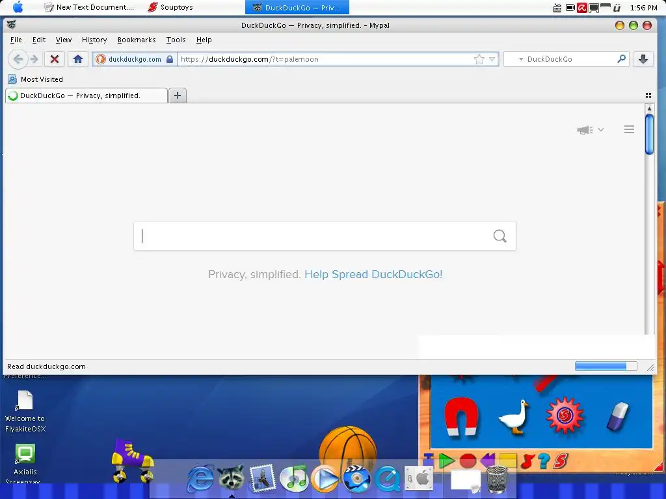Click the page's magnifier search button
Viewport: 666px width, 499px height.
(x=500, y=236)
